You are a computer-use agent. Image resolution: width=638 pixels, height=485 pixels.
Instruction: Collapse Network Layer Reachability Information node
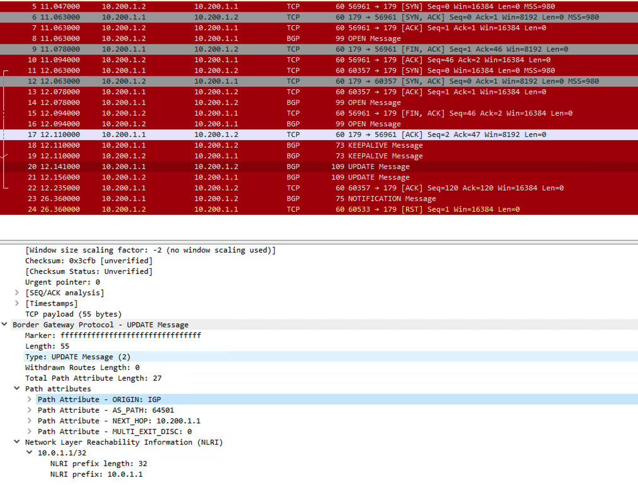(x=17, y=442)
